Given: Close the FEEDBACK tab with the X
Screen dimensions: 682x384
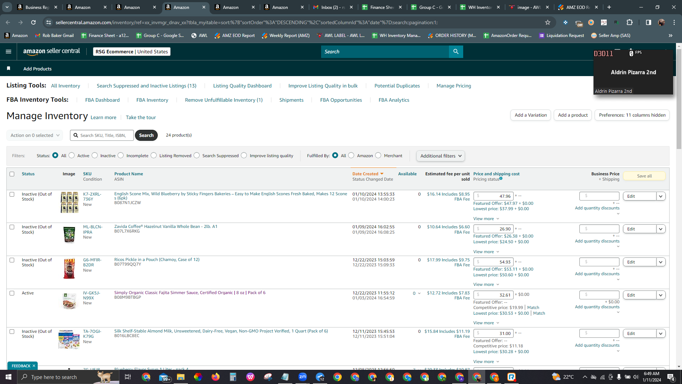Looking at the screenshot, I should (x=34, y=366).
